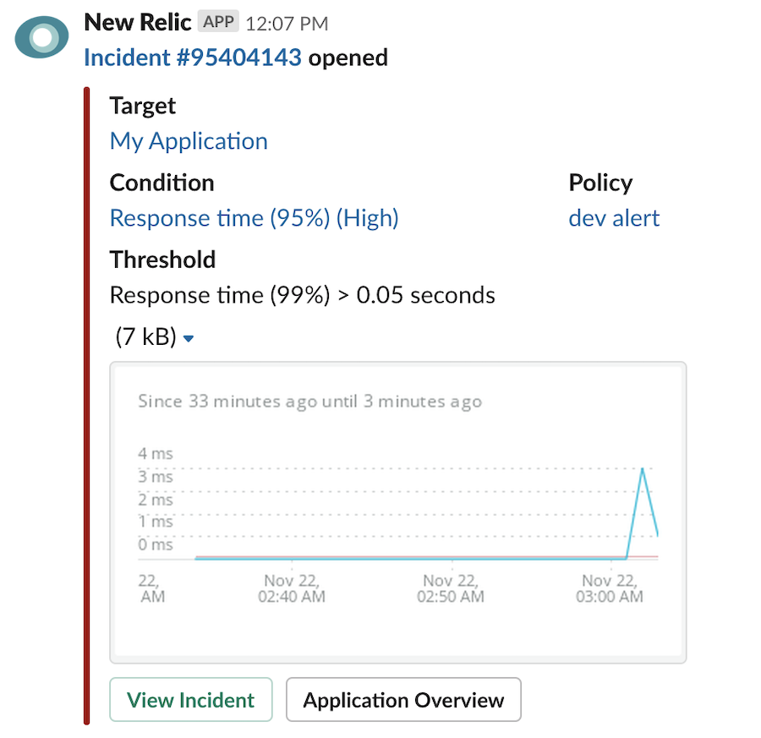
Task: Click the Threshold text about 0.05 seconds
Action: coord(302,295)
